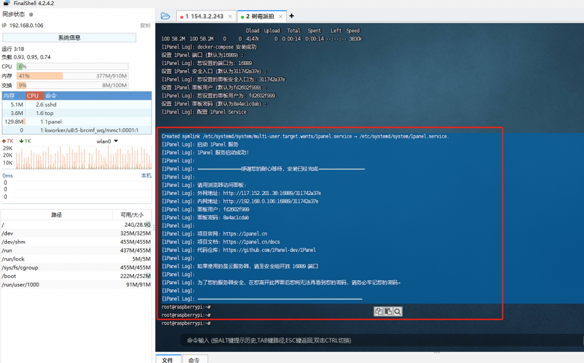Select the 1panel process row
Viewport: 584px width, 363px height.
click(77, 122)
